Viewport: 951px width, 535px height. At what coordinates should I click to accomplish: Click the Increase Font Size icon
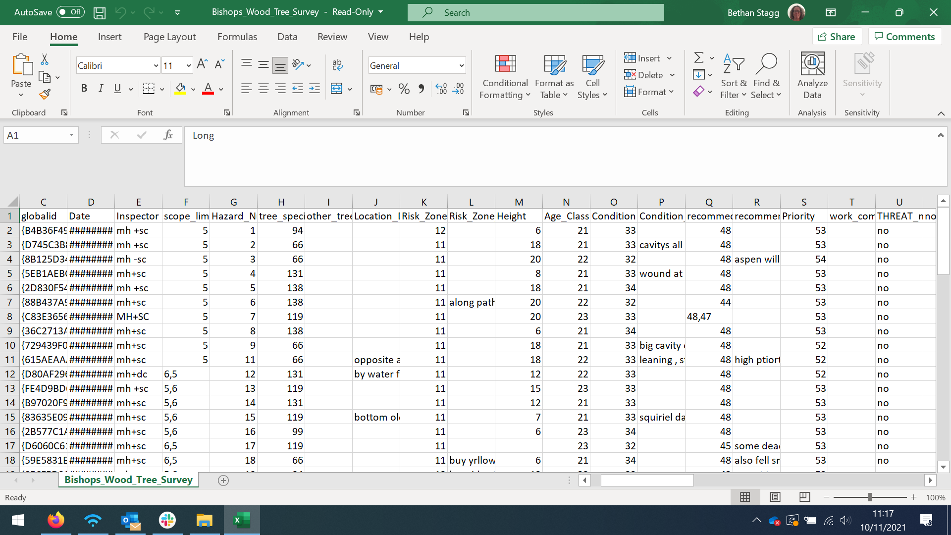pyautogui.click(x=202, y=64)
